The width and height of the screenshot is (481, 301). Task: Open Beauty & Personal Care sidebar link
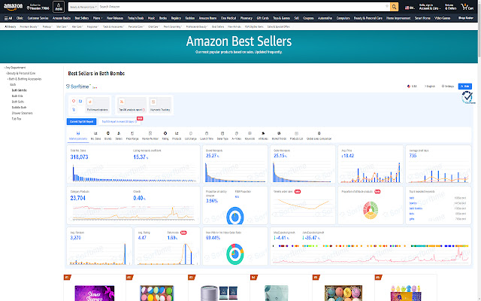tap(21, 73)
